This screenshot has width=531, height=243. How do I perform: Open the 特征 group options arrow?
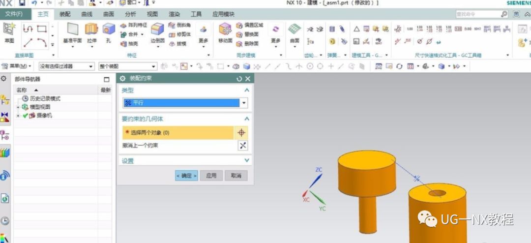[208, 55]
